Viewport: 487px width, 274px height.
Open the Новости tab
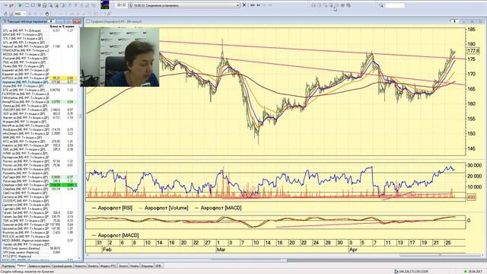[x=80, y=266]
